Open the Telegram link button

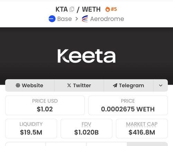(129, 85)
